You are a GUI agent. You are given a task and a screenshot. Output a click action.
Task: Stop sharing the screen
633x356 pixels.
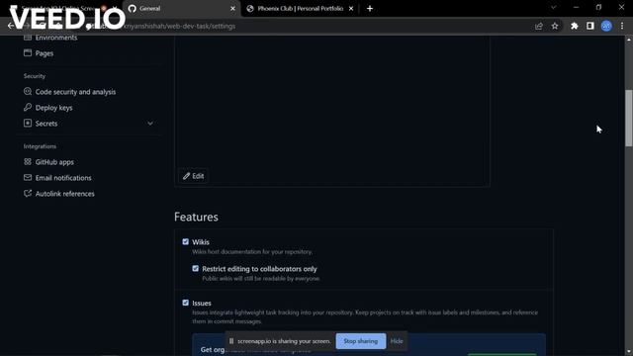360,341
